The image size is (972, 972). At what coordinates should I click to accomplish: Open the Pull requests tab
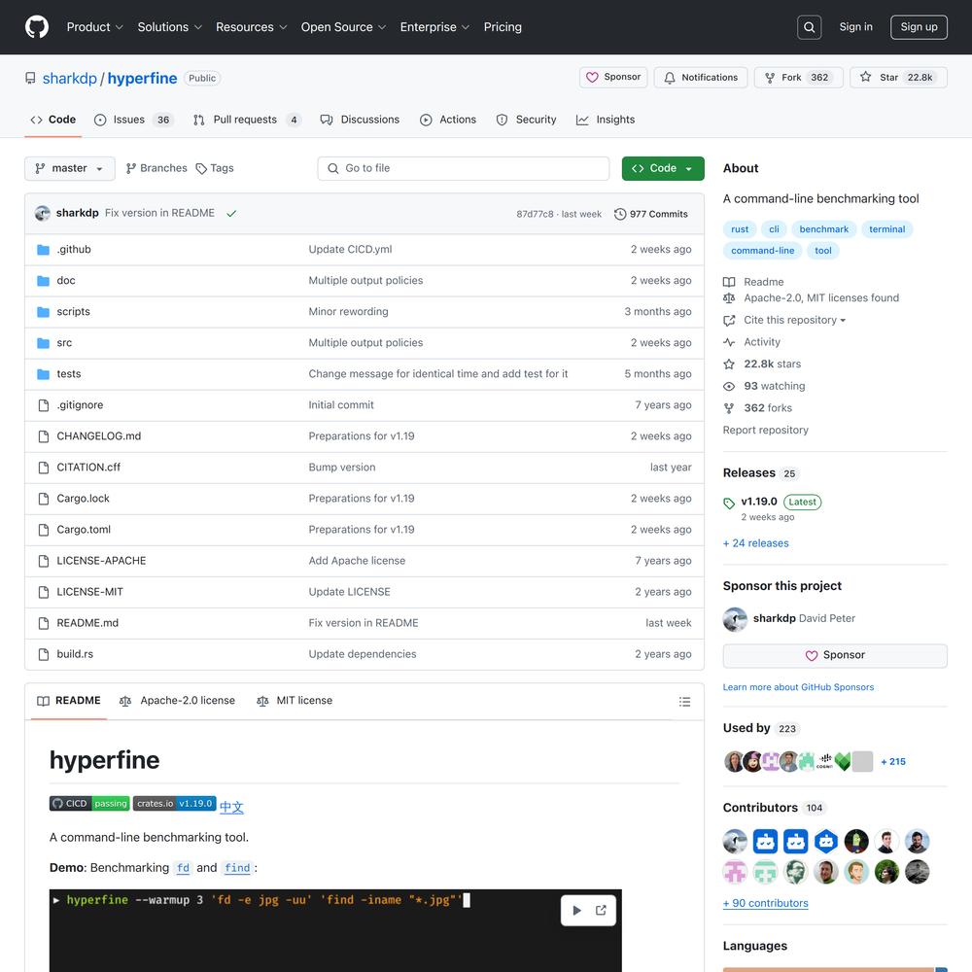pos(247,120)
